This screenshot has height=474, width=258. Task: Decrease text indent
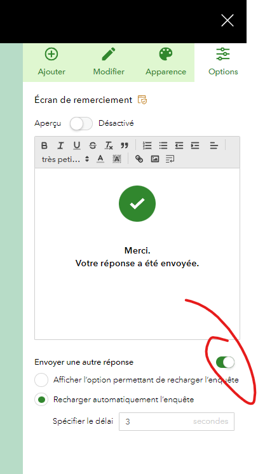pos(179,146)
